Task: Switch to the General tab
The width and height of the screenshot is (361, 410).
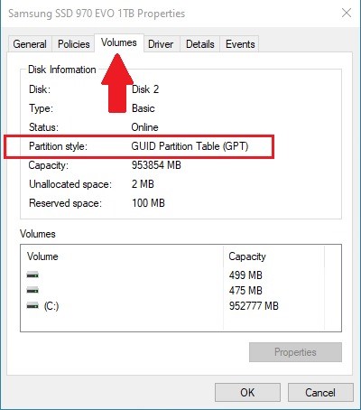Action: pos(30,44)
